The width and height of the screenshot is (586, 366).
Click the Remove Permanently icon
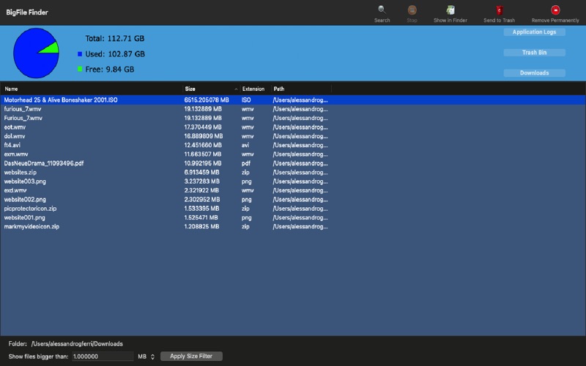click(555, 10)
